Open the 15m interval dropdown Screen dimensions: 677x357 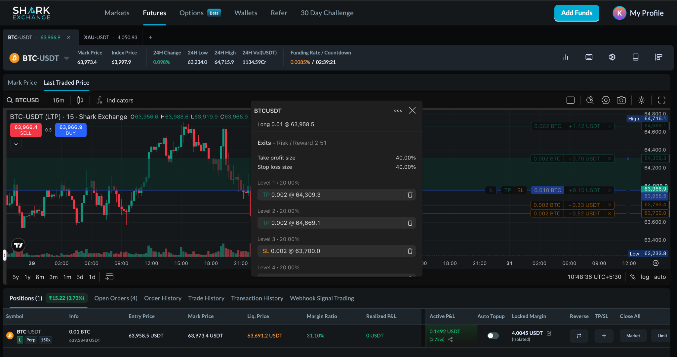pyautogui.click(x=58, y=100)
